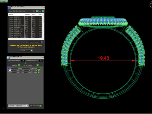The image size is (152, 114).
Task: Click the Metal Weights panel icon
Action: [9, 7]
